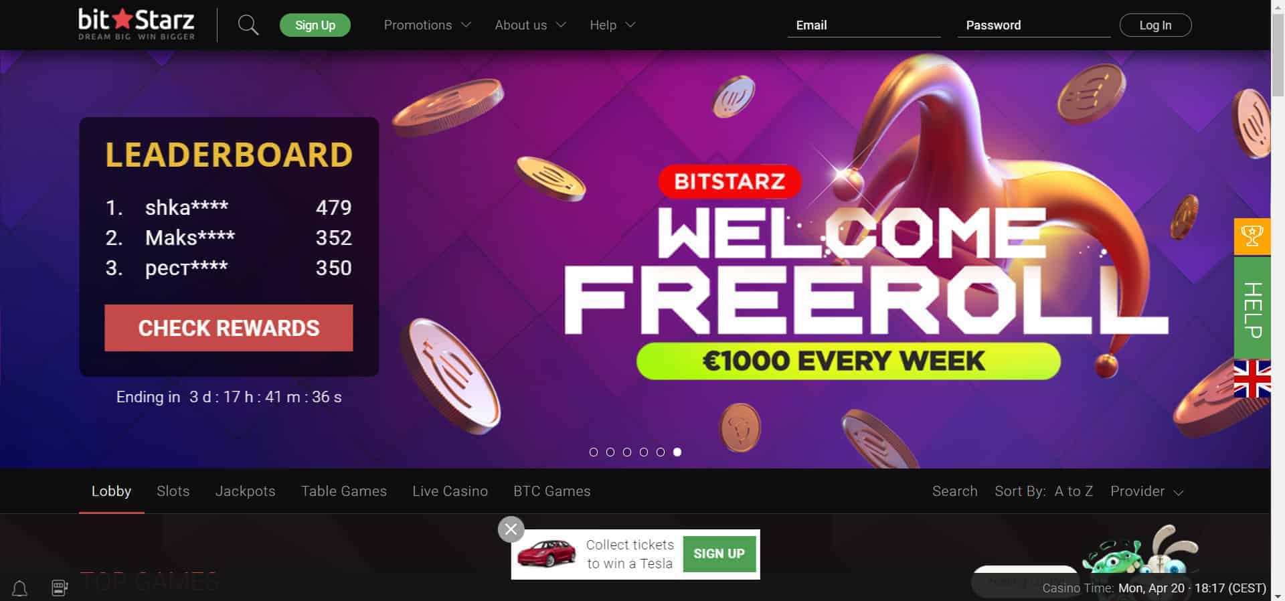Expand the About us dropdown

pos(530,25)
